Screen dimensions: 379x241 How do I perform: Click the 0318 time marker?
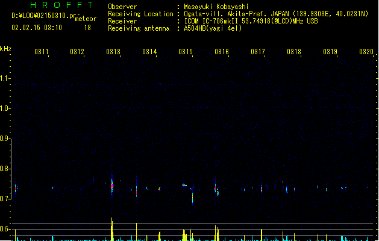[294, 52]
